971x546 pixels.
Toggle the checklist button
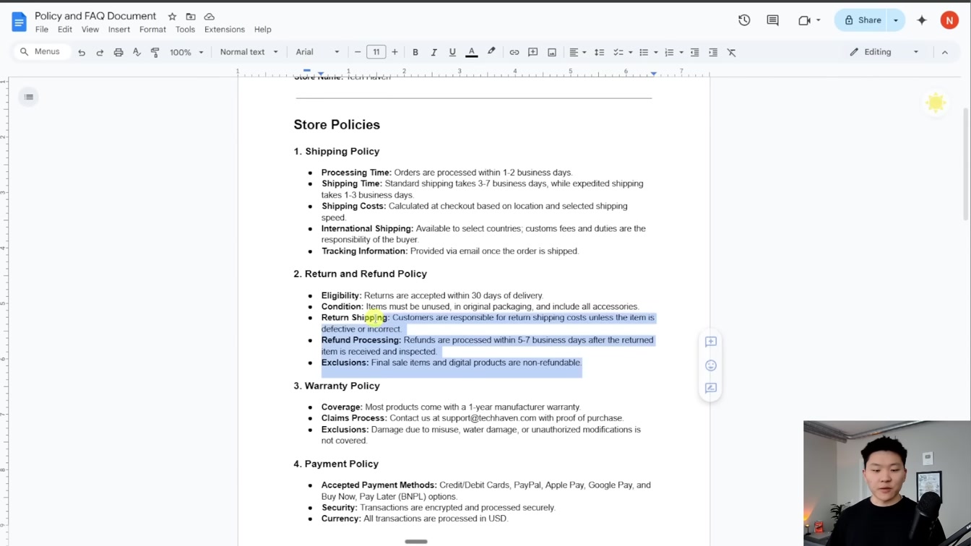click(618, 52)
